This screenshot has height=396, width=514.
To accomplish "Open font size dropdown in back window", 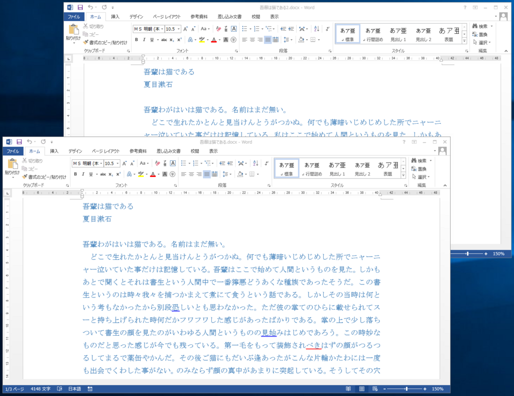I will tap(179, 29).
